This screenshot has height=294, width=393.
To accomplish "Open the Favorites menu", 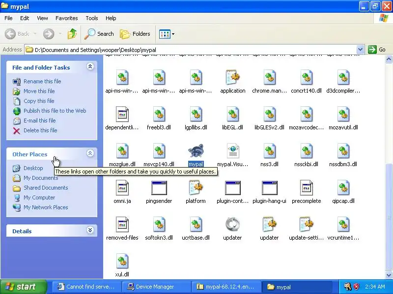I will pyautogui.click(x=67, y=18).
